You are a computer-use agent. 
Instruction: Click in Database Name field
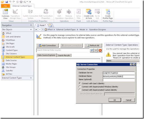coord(119,76)
